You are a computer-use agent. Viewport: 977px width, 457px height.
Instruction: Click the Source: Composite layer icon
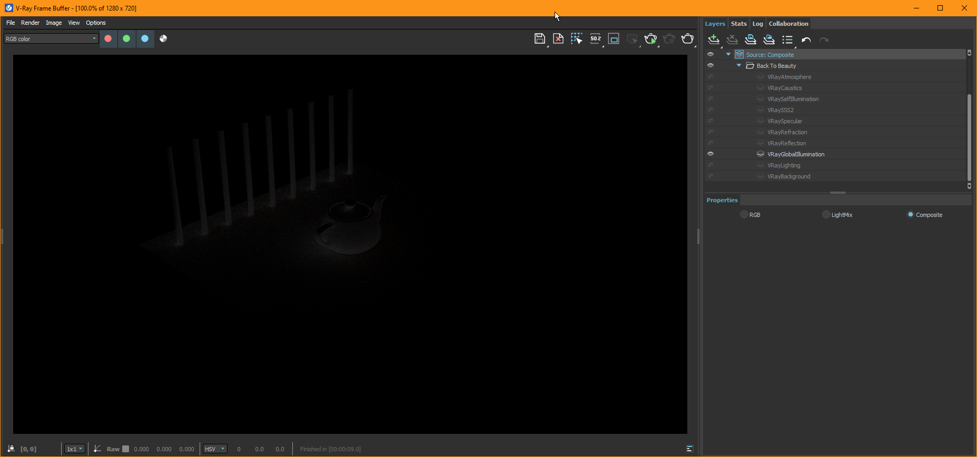pos(739,54)
